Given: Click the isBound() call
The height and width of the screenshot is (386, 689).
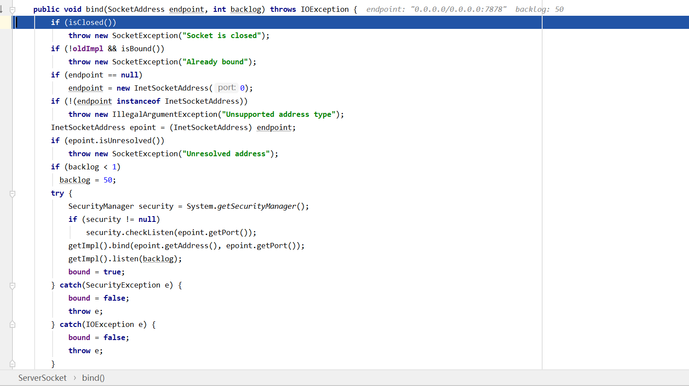Looking at the screenshot, I should point(141,49).
